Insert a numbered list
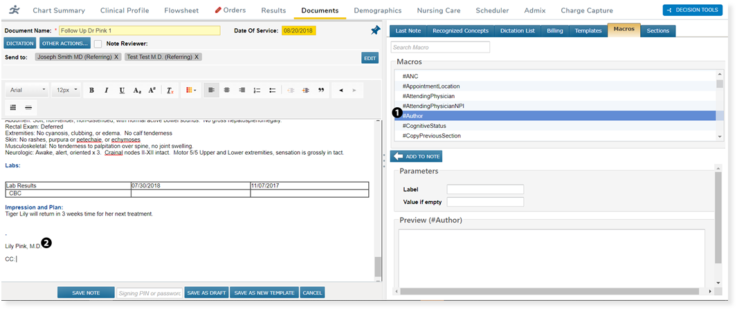This screenshot has height=309, width=737. click(x=257, y=90)
